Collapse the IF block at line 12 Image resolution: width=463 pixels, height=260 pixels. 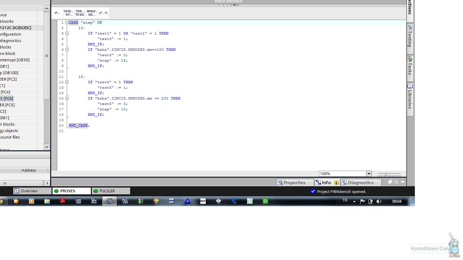67,82
